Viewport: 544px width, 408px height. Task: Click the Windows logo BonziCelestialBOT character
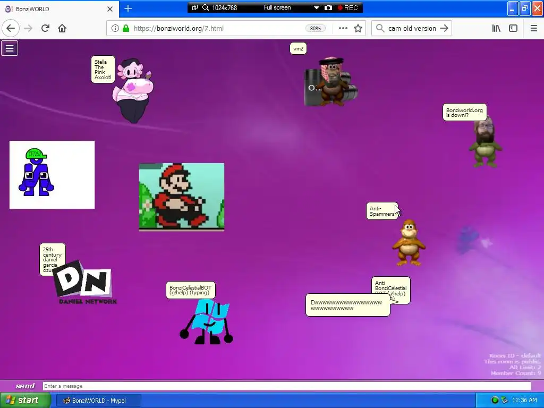[x=207, y=321]
